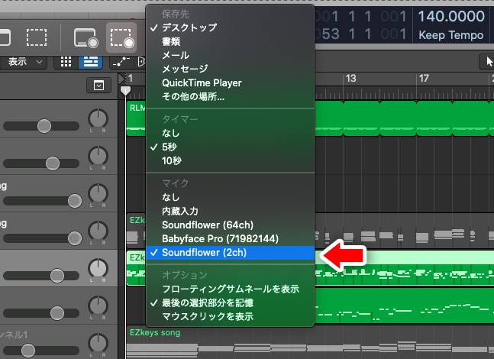Click the 140.0000 tempo display
This screenshot has height=359, width=494.
(450, 16)
